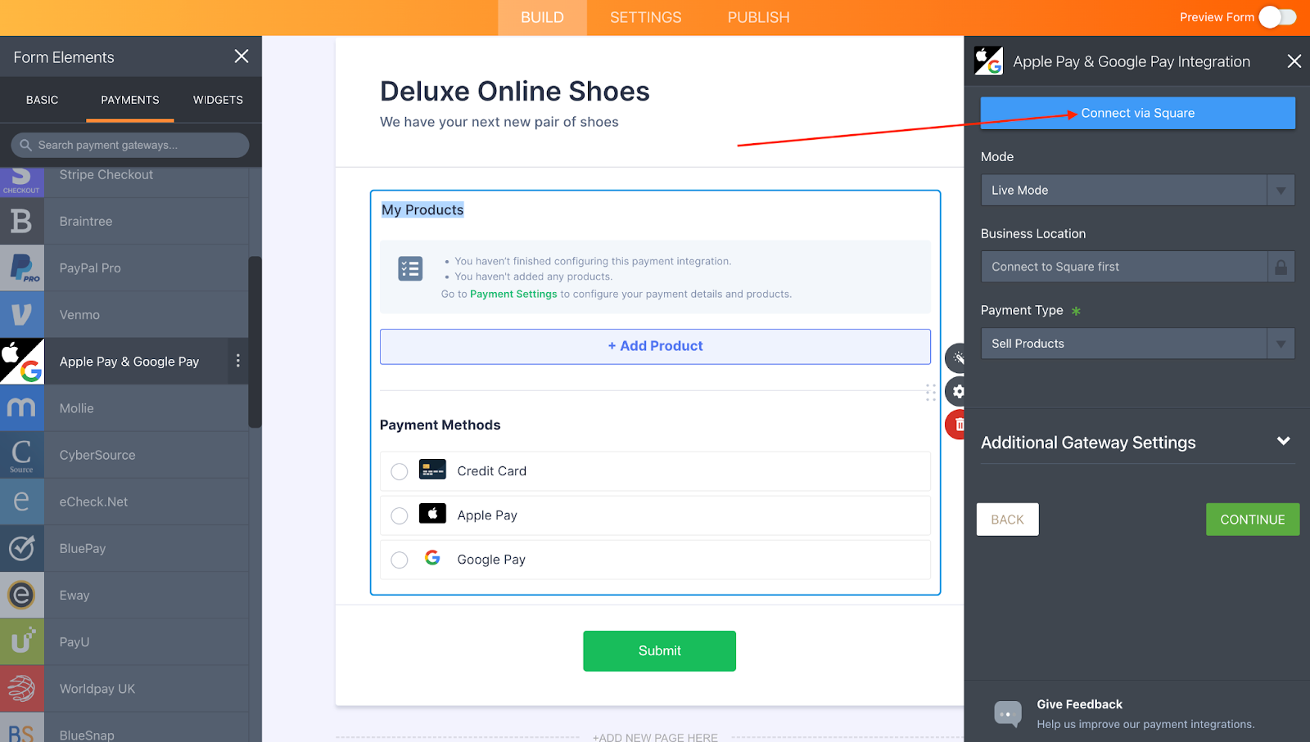Screen dimensions: 1310x742
Task: Click the Give Feedback heading
Action: (x=1079, y=704)
